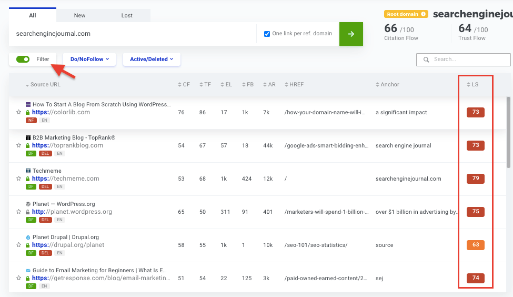
Task: Sort by LS column
Action: pyautogui.click(x=472, y=84)
